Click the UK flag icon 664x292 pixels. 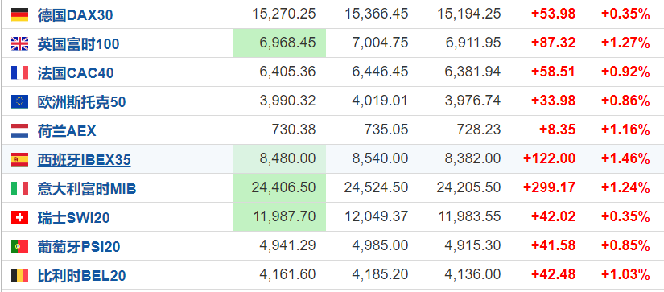point(19,43)
